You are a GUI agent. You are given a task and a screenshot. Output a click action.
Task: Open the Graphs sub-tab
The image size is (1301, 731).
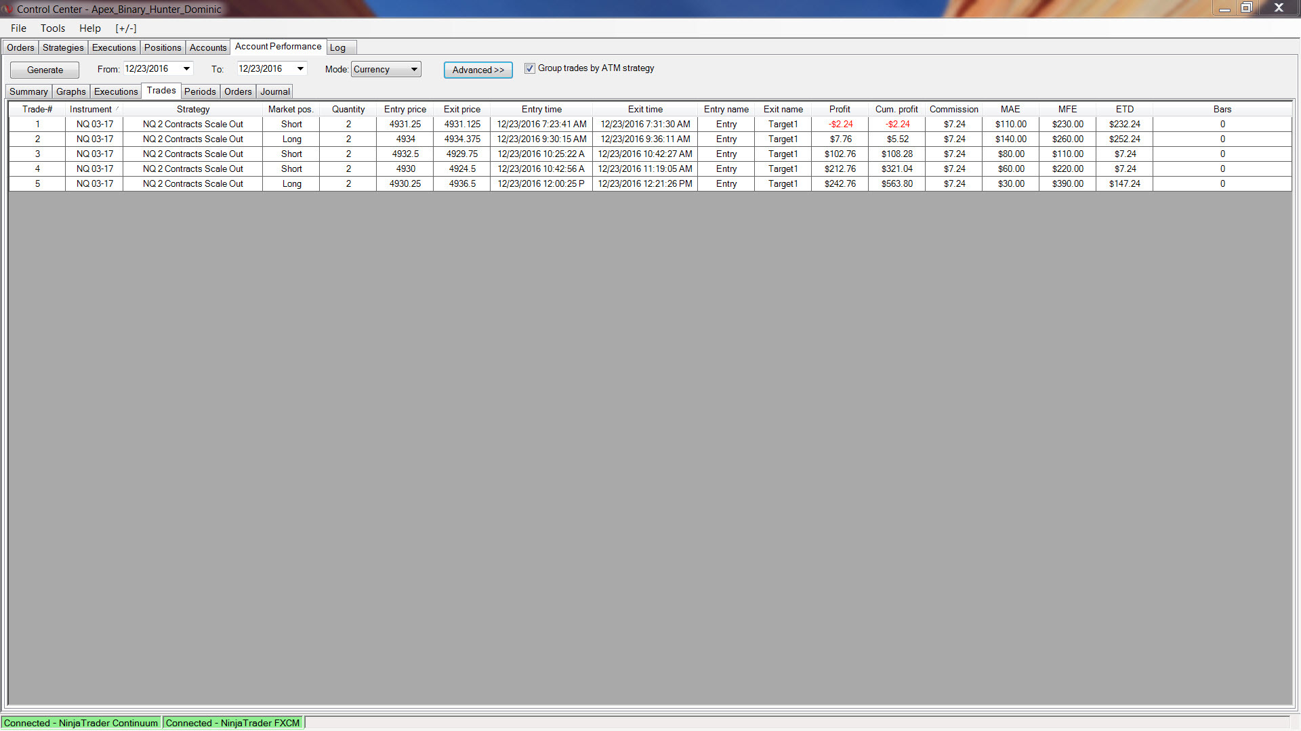tap(71, 91)
